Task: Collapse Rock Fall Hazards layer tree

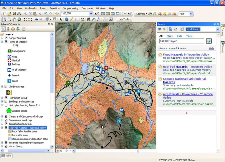Action: [2, 127]
